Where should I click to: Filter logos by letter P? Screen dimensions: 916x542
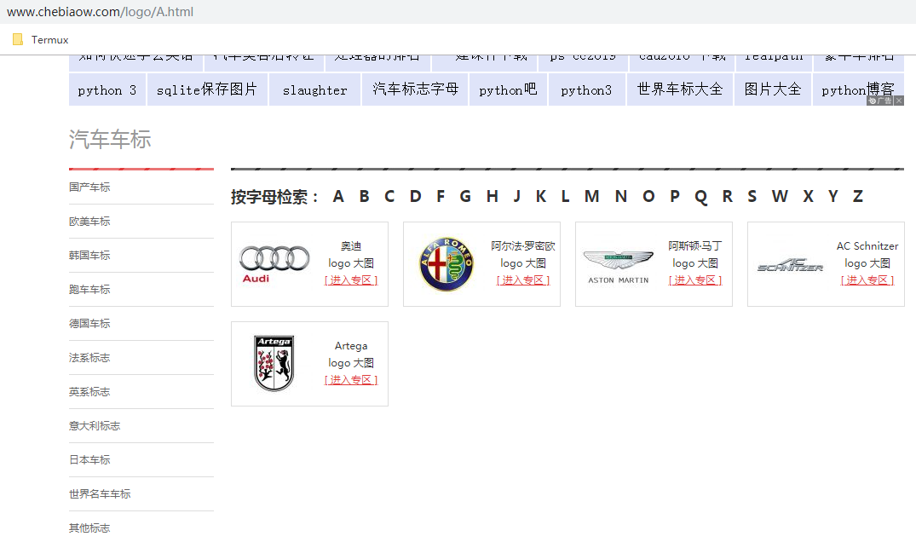(675, 196)
